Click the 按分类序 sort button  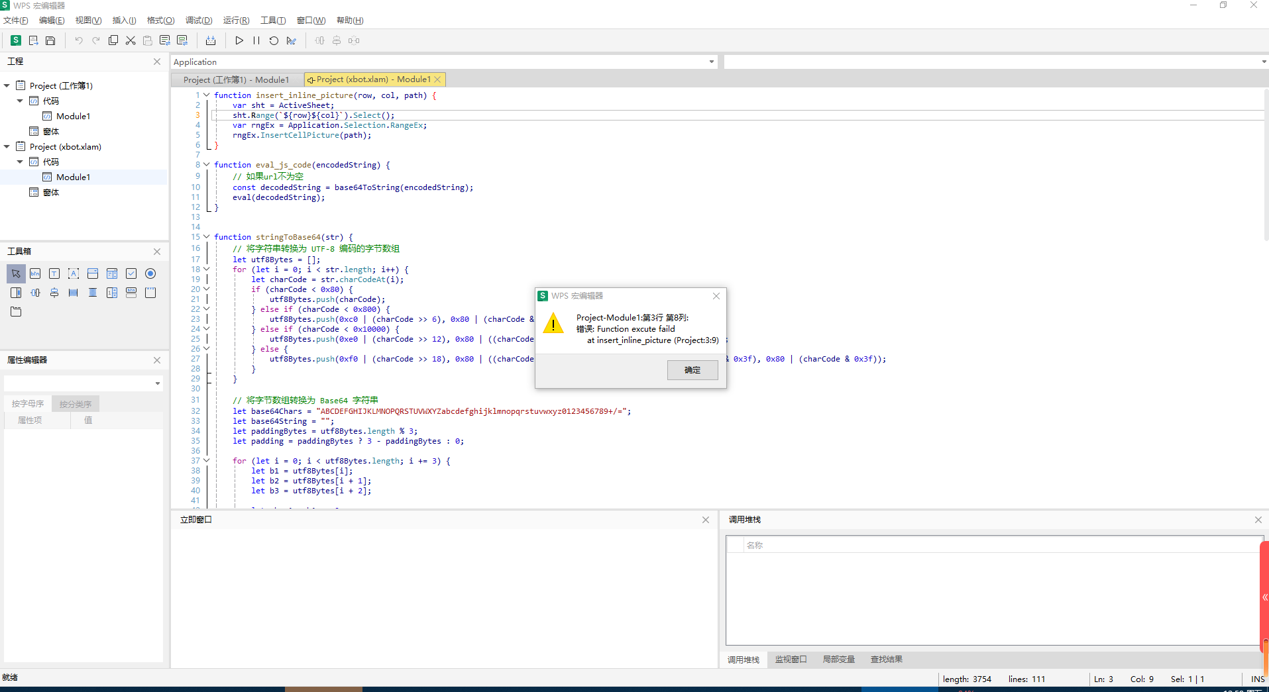coord(75,404)
